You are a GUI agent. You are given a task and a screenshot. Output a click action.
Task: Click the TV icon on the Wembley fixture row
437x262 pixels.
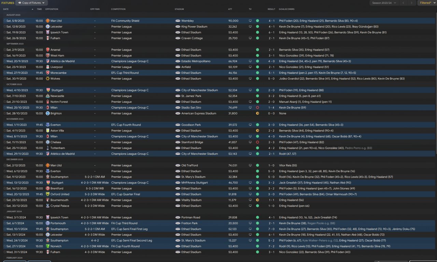click(250, 21)
